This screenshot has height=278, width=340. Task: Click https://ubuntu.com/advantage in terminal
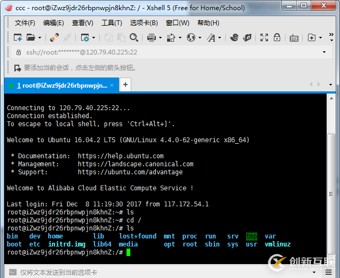point(130,172)
